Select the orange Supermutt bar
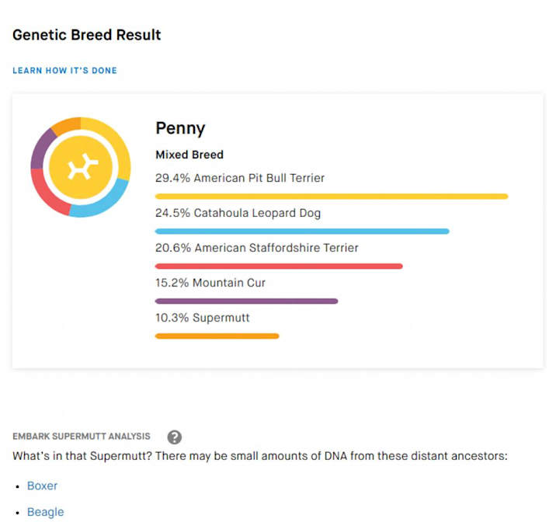 (217, 336)
